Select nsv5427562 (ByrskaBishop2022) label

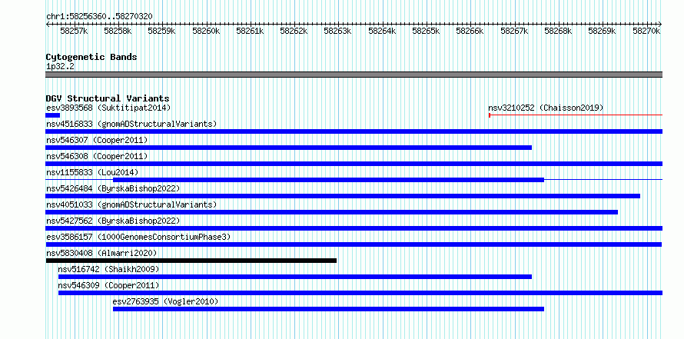(113, 221)
